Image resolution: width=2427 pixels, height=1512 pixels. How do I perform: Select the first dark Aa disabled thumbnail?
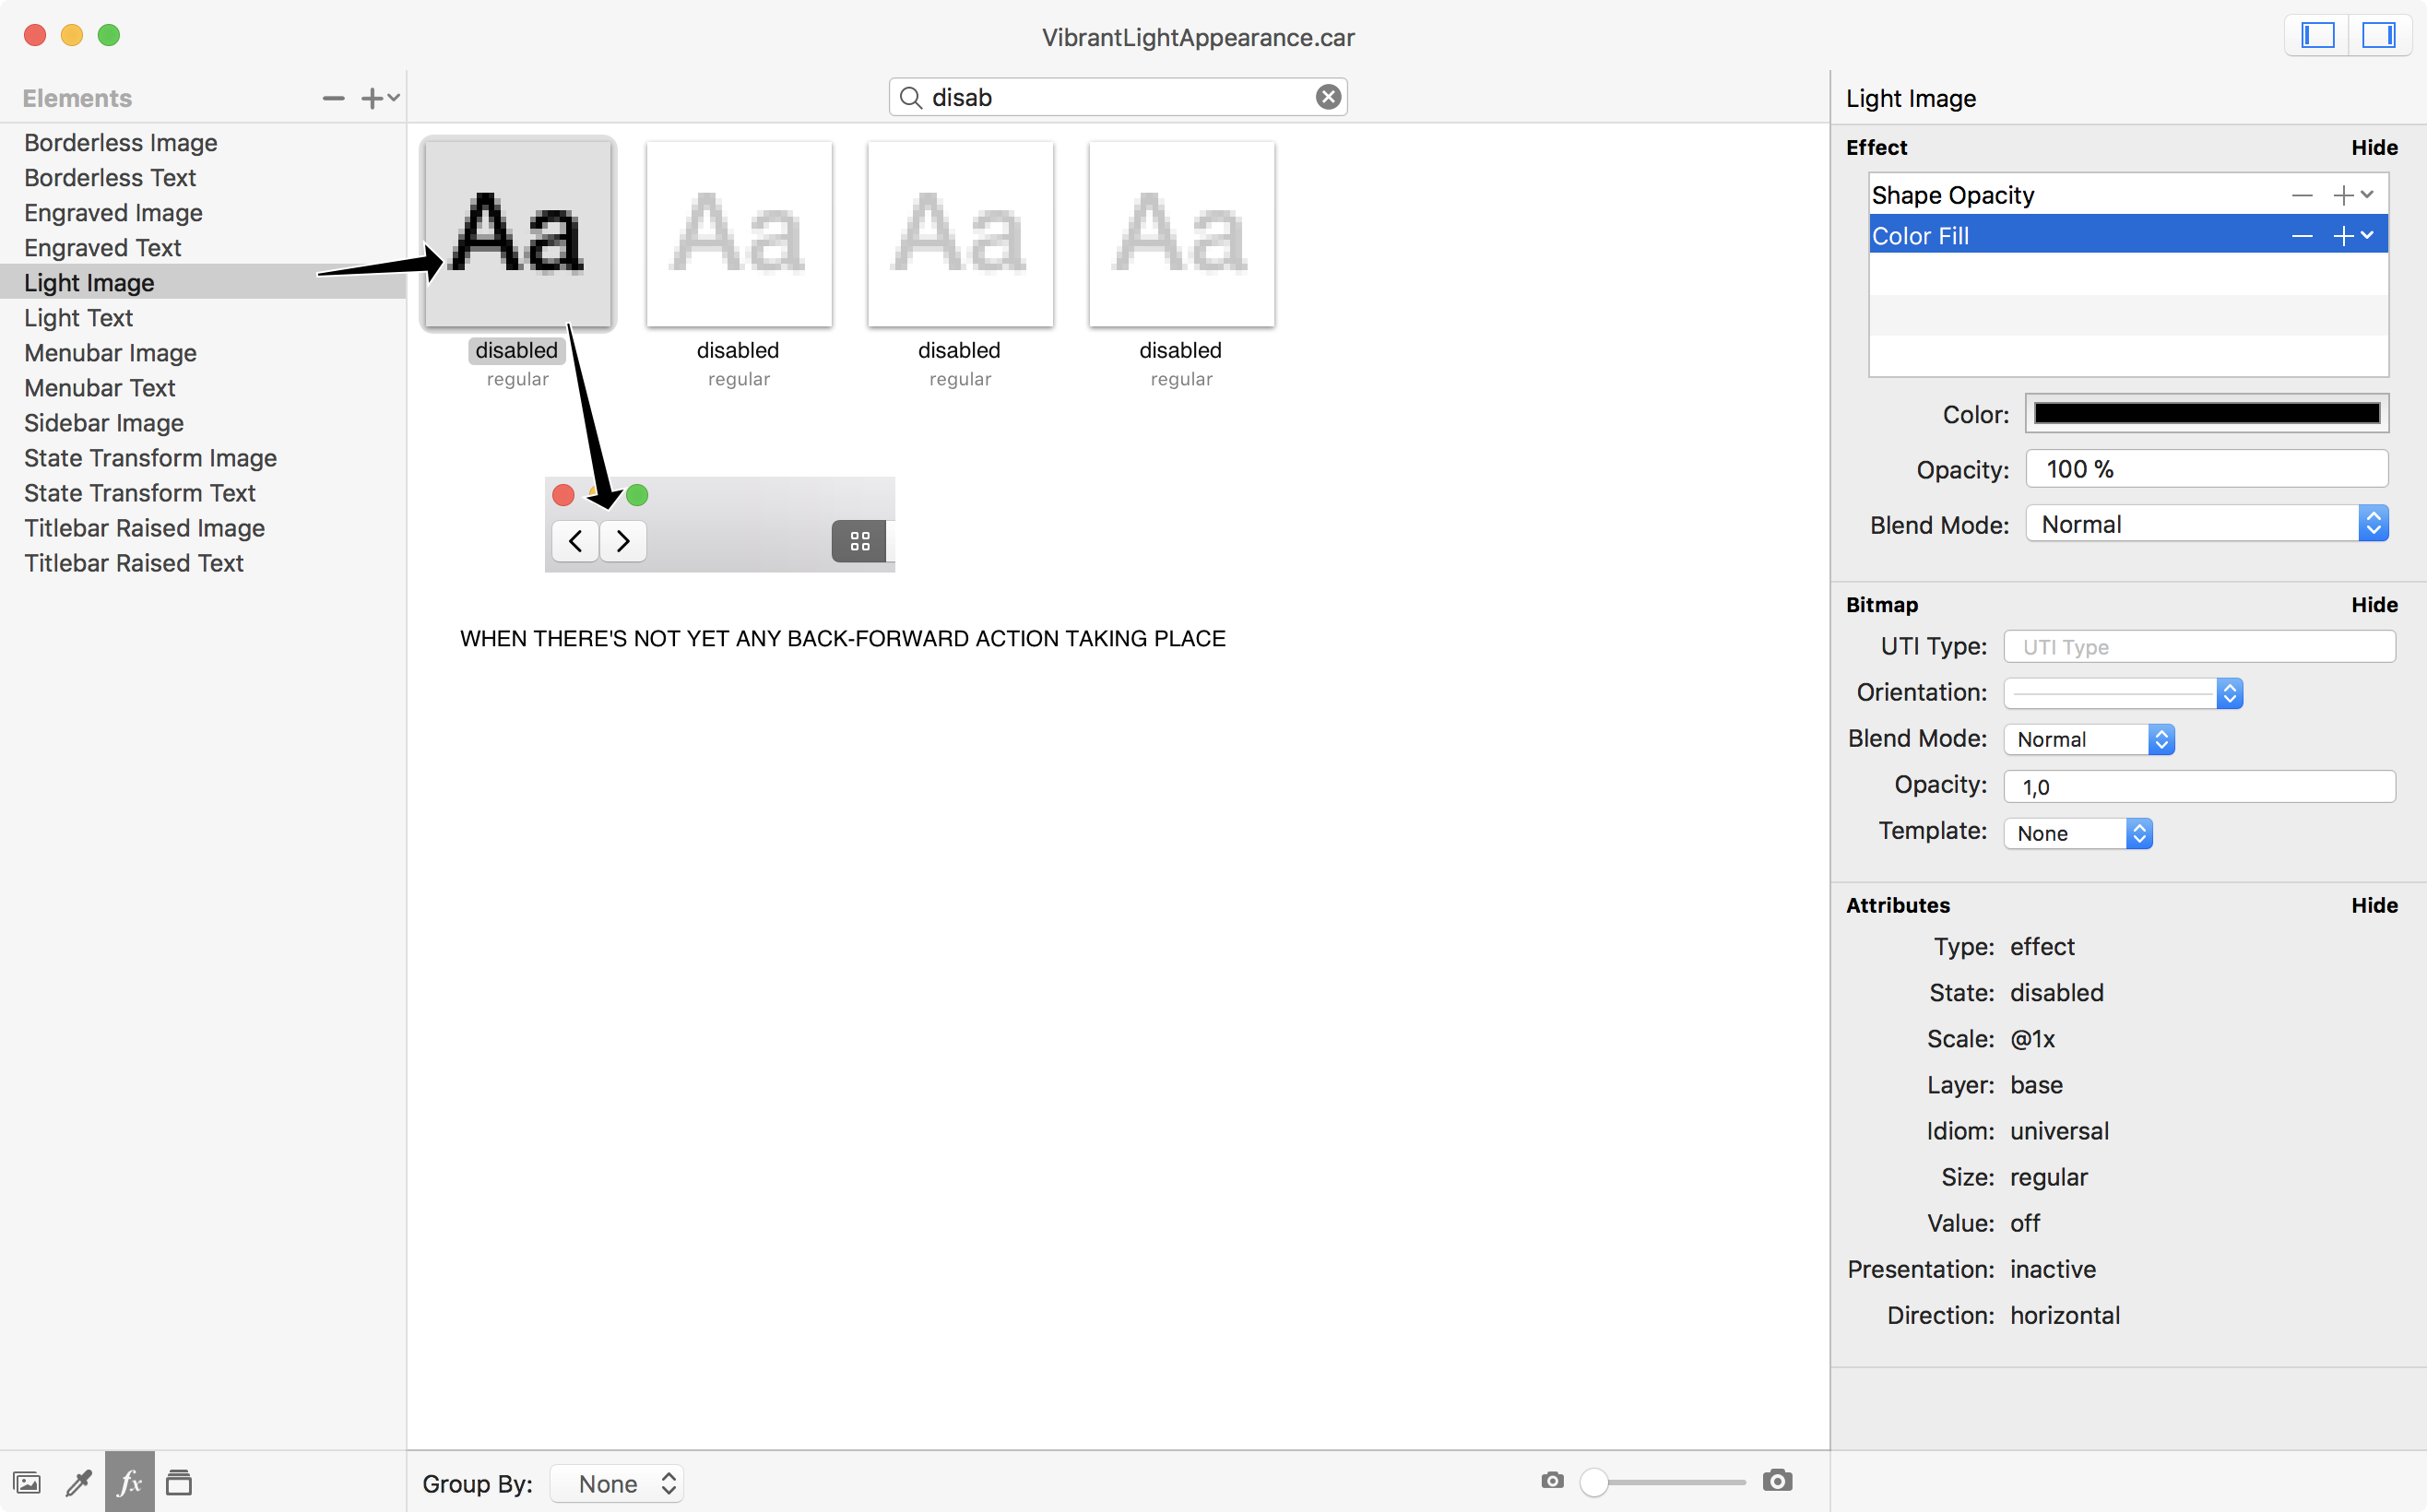click(517, 233)
